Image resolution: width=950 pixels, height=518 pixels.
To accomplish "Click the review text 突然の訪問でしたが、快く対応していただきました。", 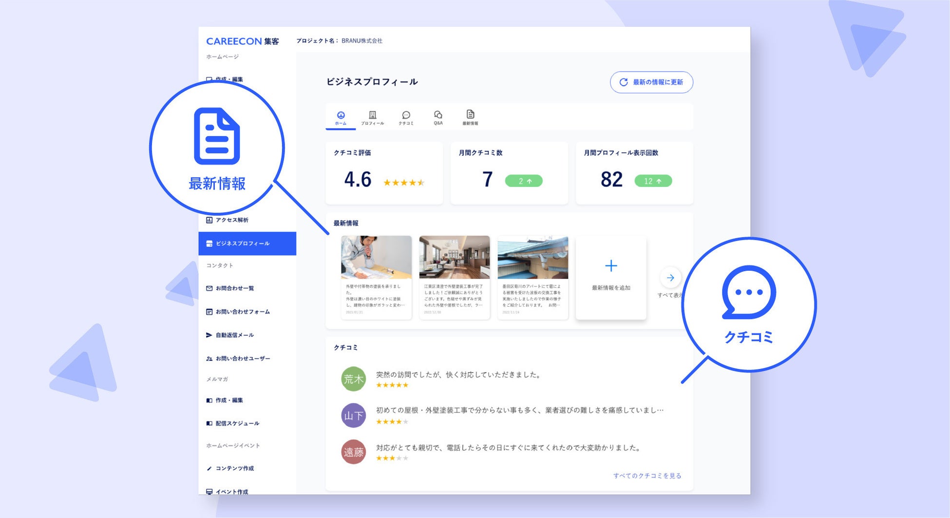I will 458,374.
